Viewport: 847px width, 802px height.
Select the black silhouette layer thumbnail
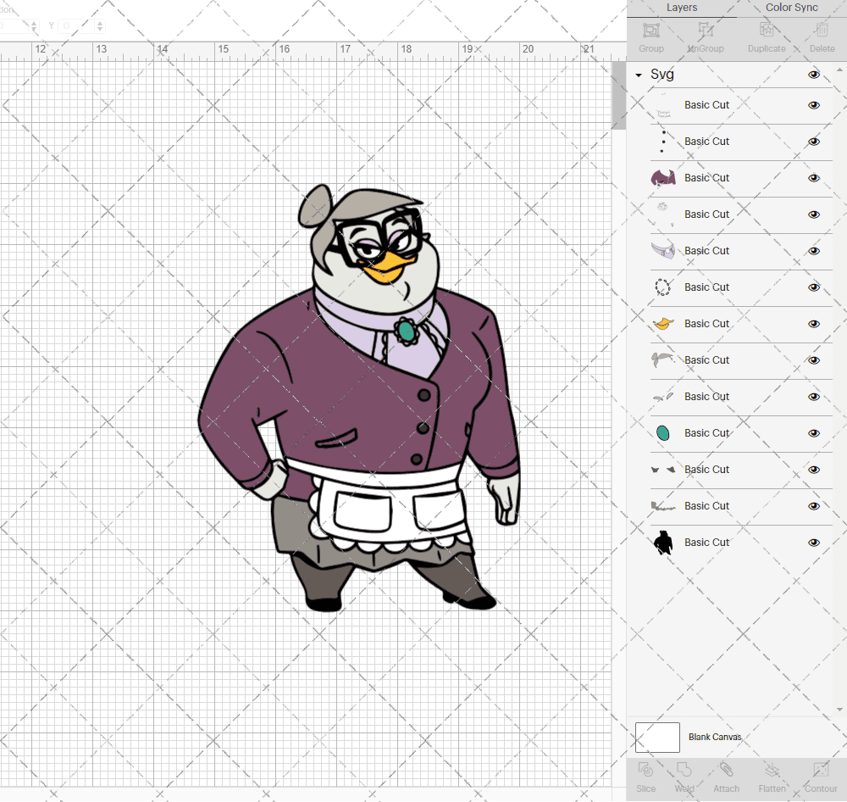[663, 543]
